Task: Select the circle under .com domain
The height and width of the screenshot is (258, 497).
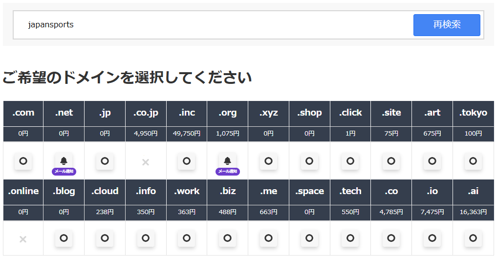Action: coord(23,161)
